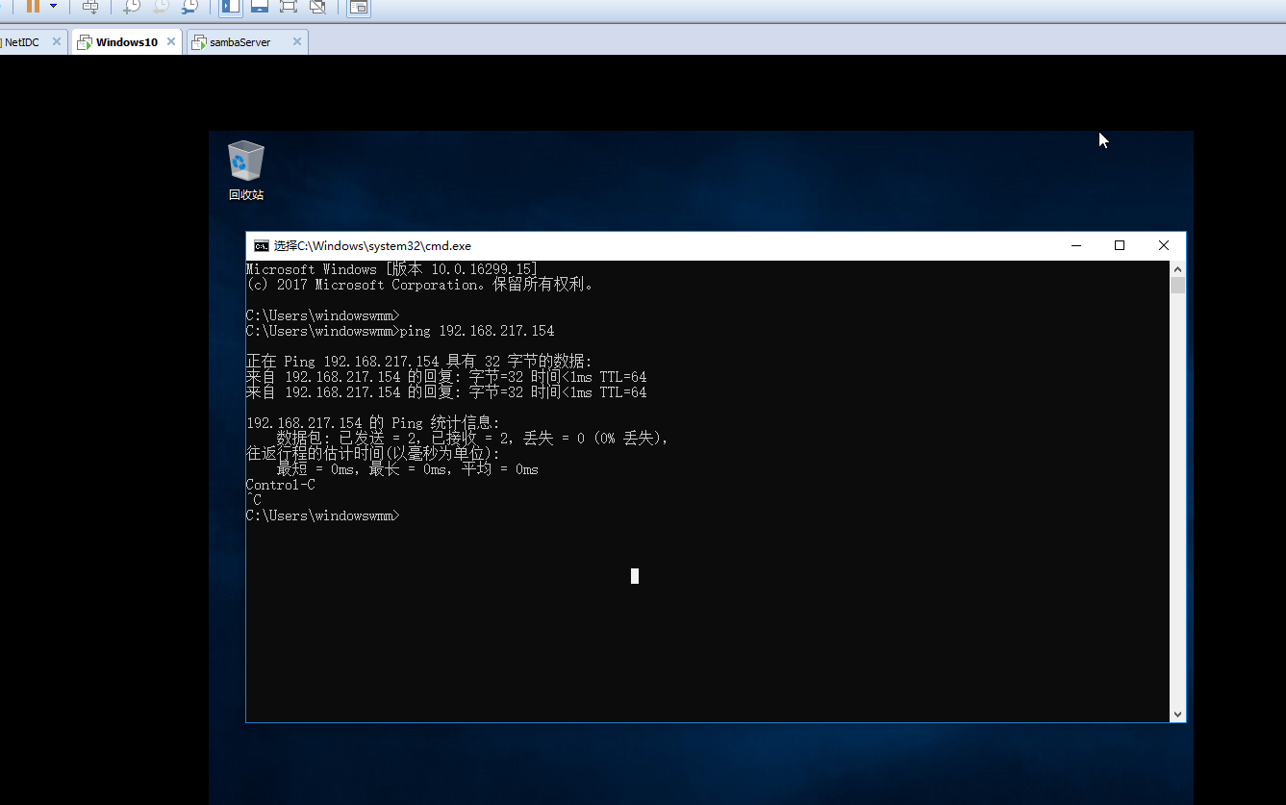
Task: Send Ctrl+Alt+Del to the guest
Action: [90, 6]
